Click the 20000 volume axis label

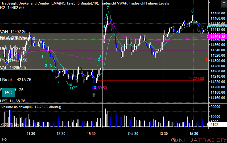click(215, 107)
